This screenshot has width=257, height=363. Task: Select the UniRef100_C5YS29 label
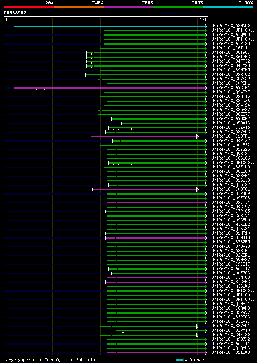230,79
